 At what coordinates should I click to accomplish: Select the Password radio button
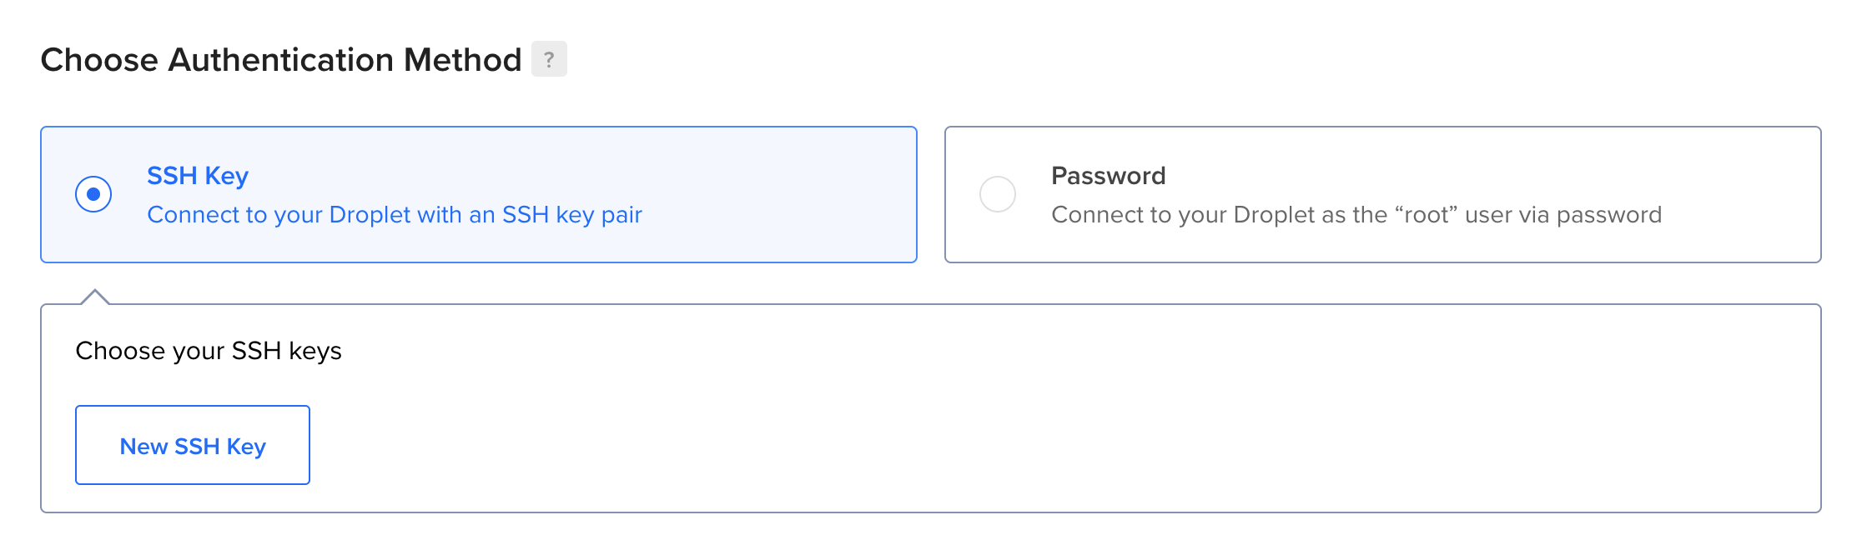point(997,194)
